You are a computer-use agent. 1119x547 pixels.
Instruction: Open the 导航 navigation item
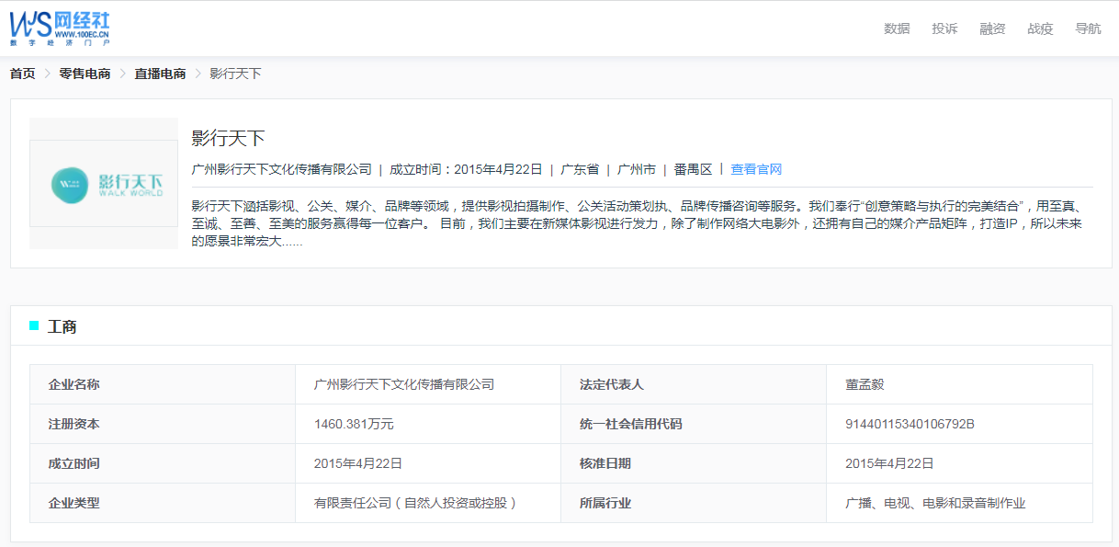click(1088, 28)
